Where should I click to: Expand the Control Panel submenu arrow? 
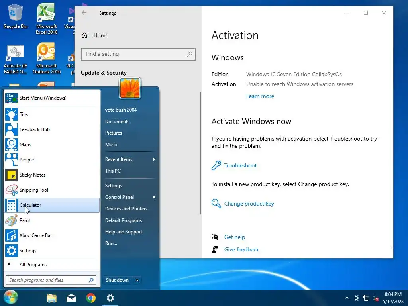tap(154, 197)
